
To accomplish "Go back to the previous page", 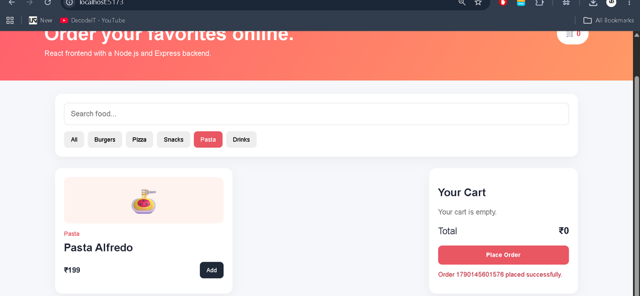I will click(12, 3).
